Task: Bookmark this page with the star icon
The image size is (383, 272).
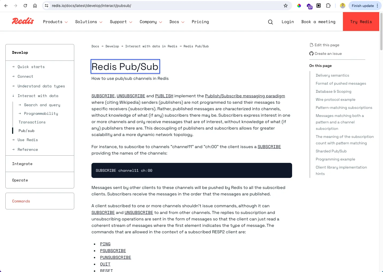Action: 286,6
